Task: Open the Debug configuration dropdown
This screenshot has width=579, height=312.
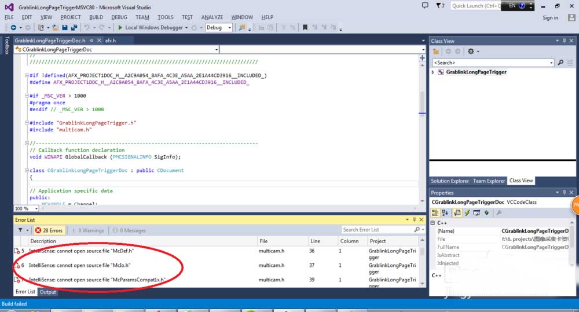Action: click(x=219, y=28)
